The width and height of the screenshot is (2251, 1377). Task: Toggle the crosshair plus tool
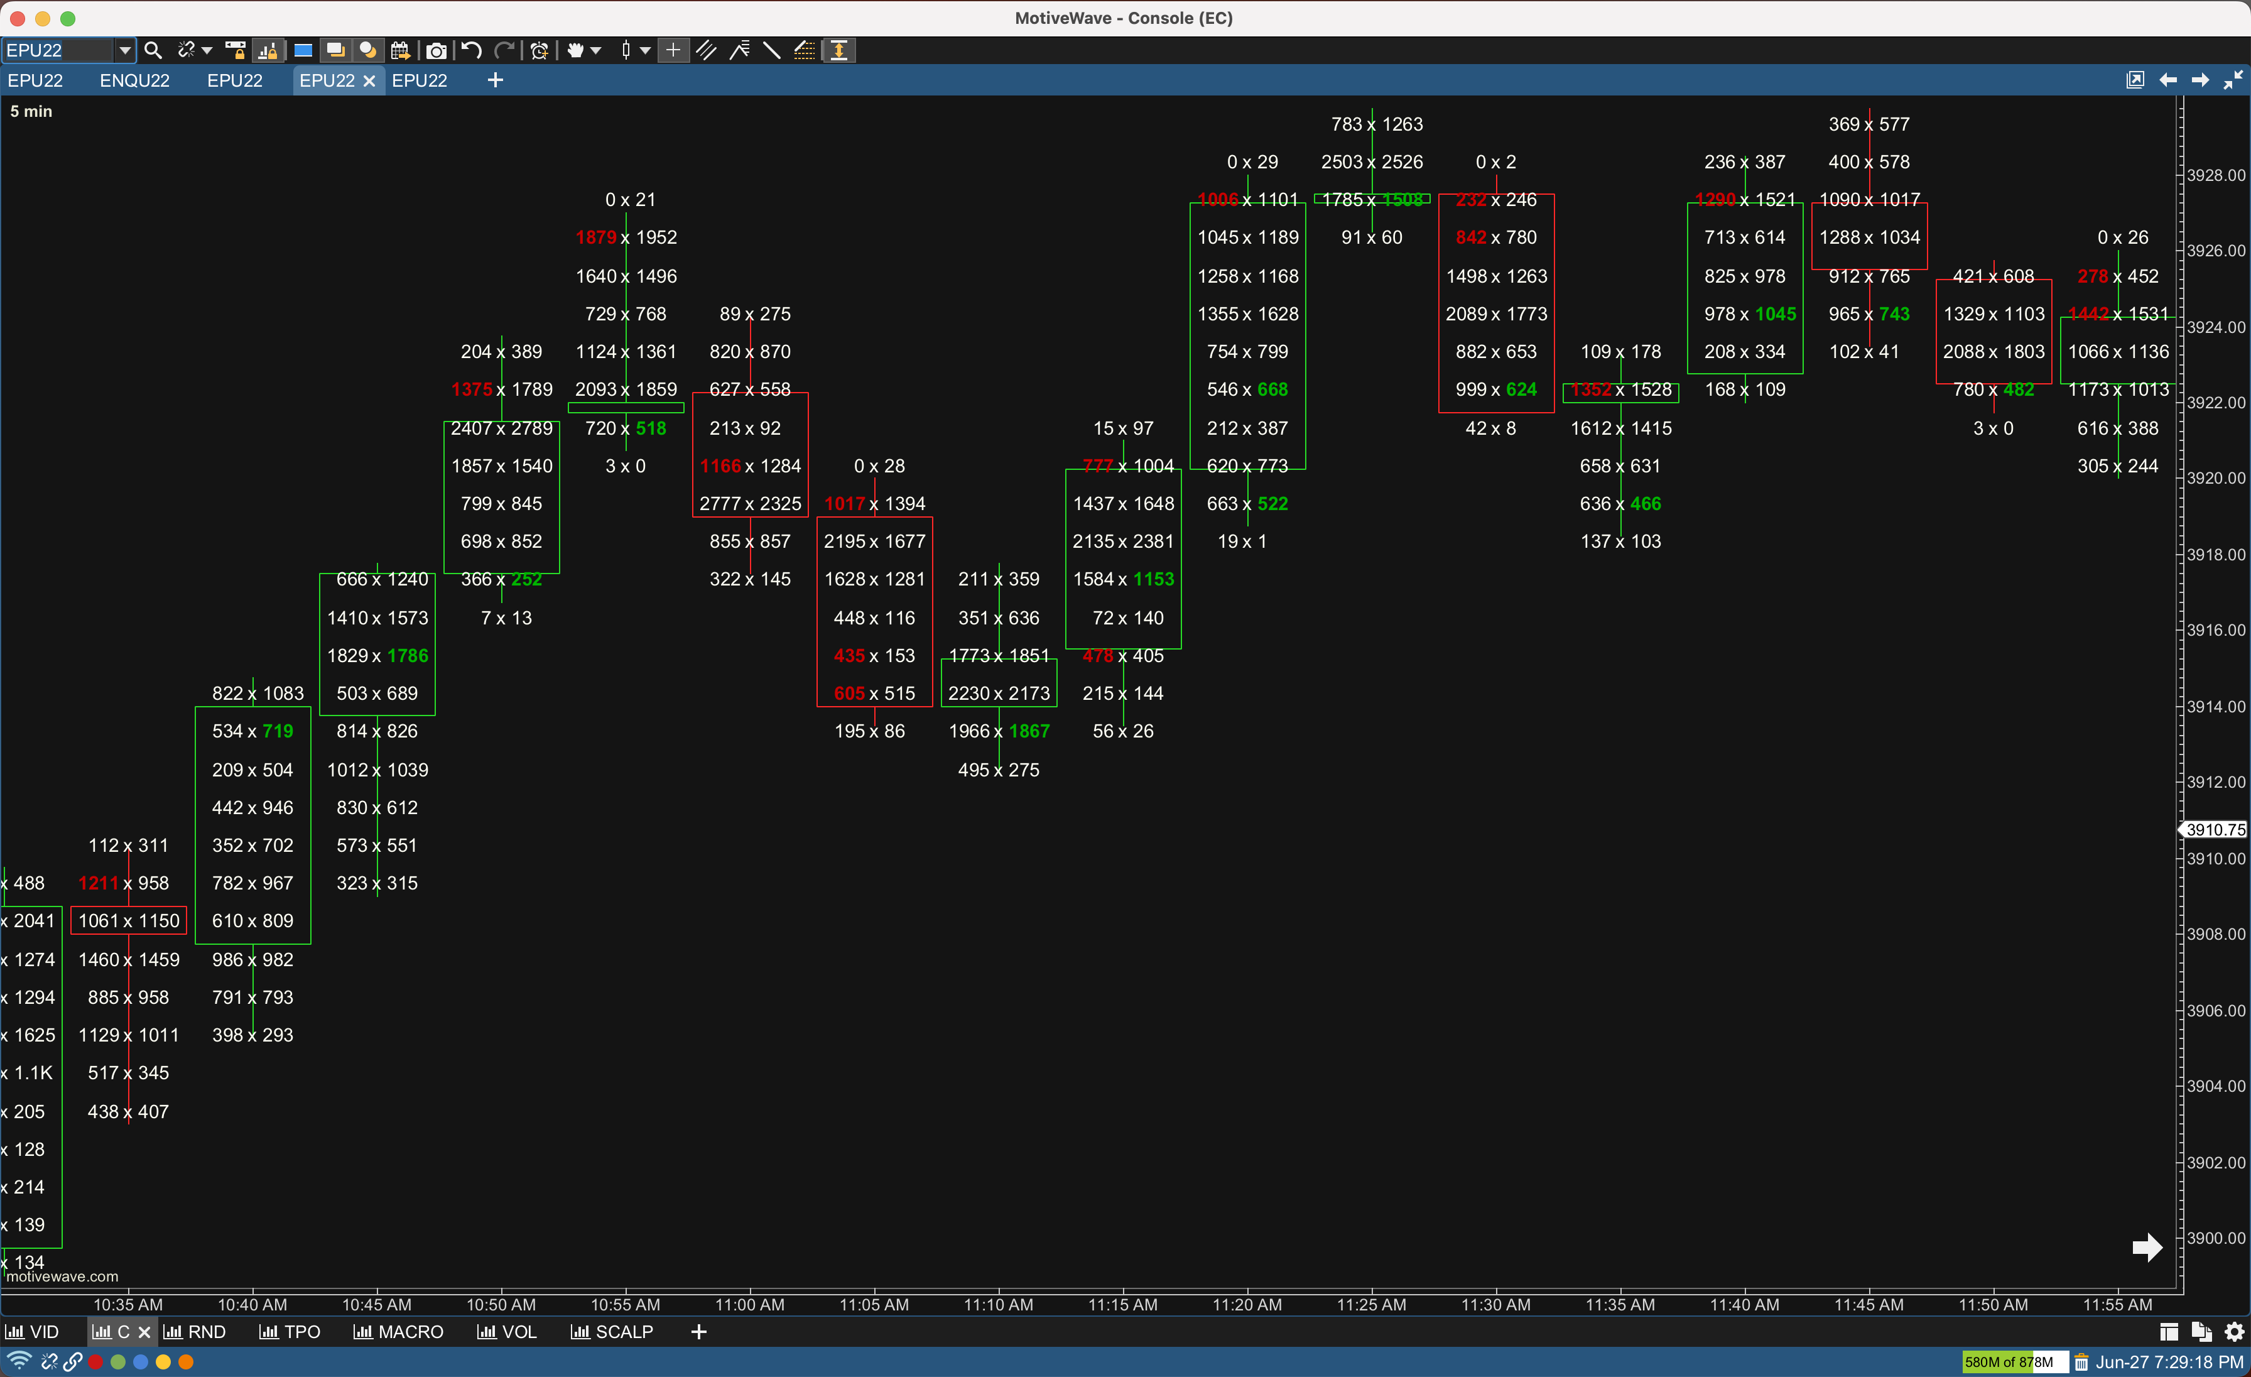673,50
